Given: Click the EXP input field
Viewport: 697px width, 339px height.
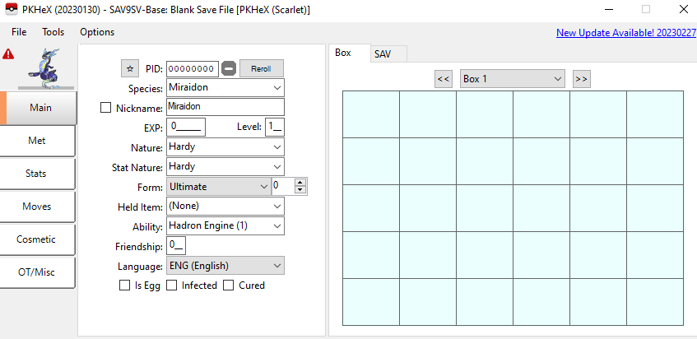Looking at the screenshot, I should (x=186, y=127).
